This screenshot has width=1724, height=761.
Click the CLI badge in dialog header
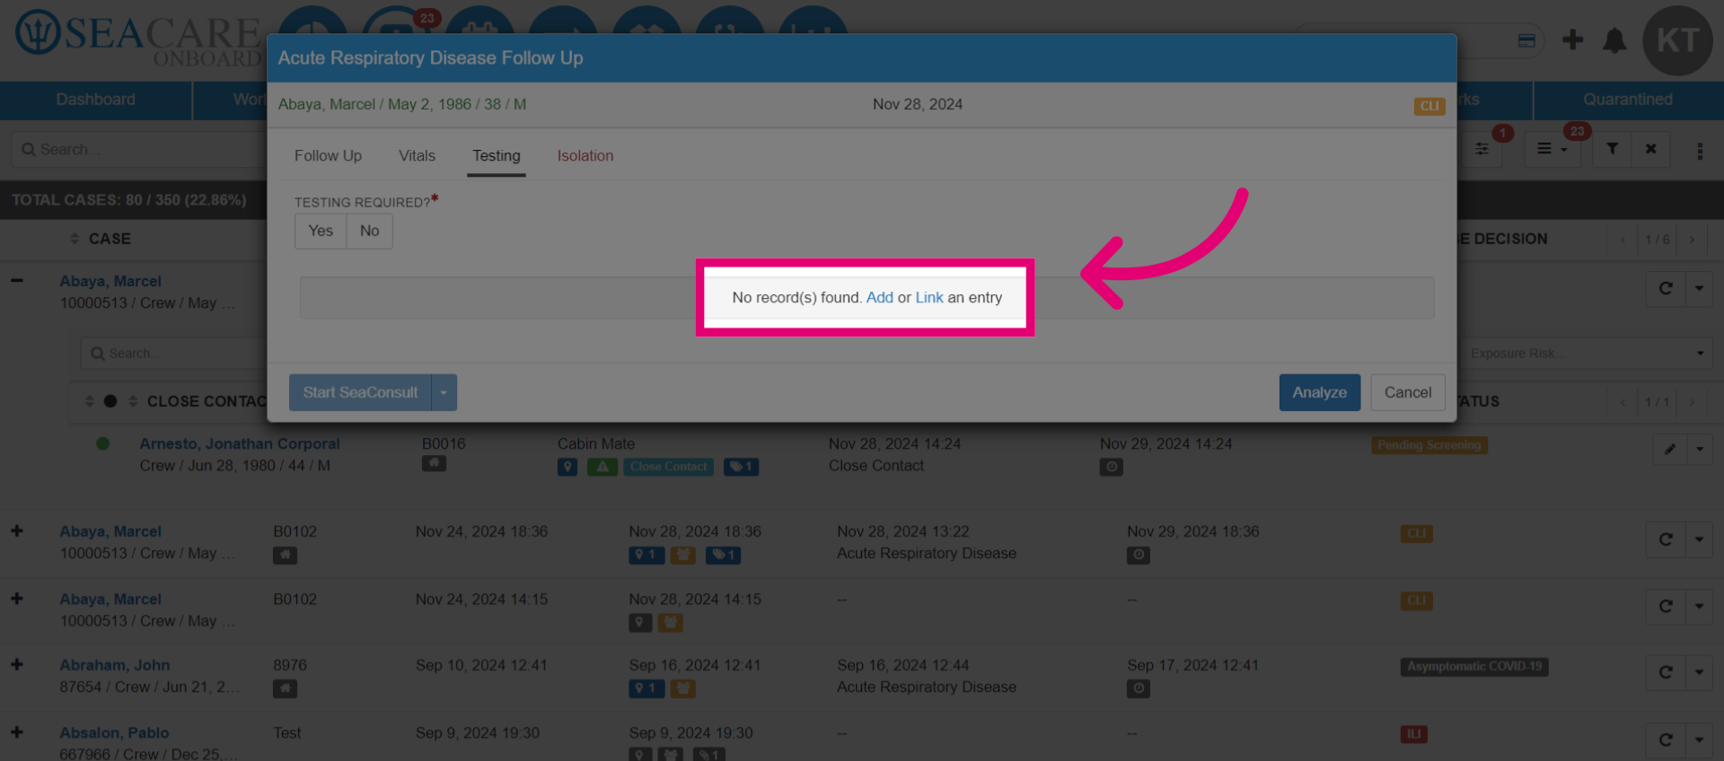[1429, 106]
